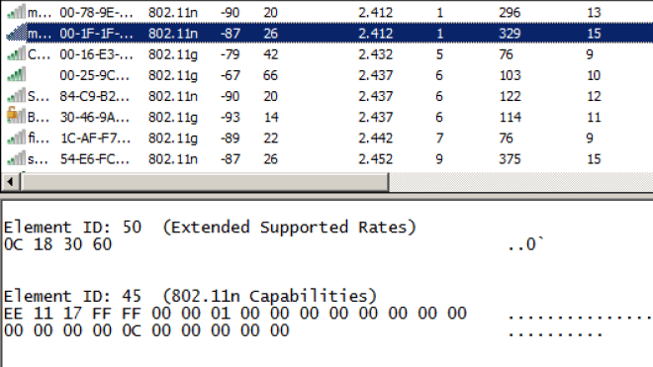Click the hex bytes 0C 18 30 60
The image size is (653, 367).
58,244
